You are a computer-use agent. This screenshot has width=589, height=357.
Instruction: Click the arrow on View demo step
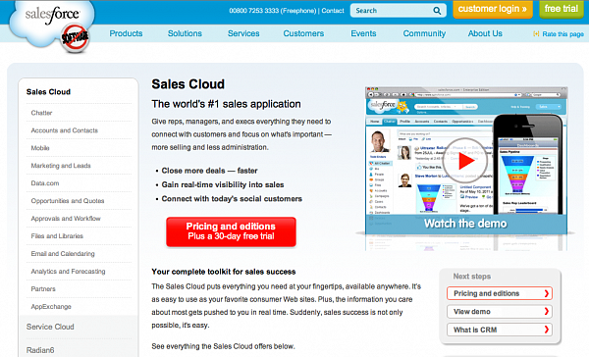pos(547,312)
